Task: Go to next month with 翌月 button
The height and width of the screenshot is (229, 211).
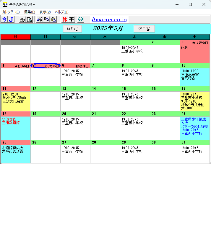Action: (144, 29)
